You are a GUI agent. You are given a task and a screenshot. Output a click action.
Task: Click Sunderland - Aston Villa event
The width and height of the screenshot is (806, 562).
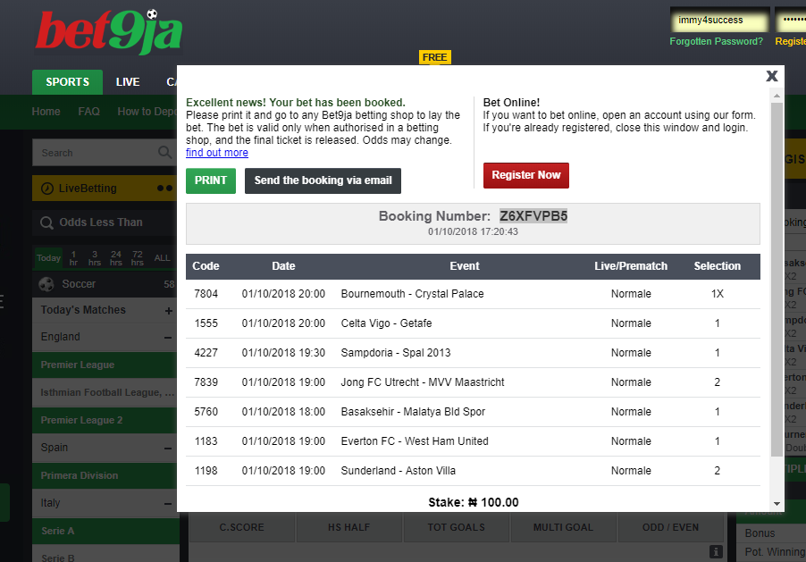coord(399,471)
